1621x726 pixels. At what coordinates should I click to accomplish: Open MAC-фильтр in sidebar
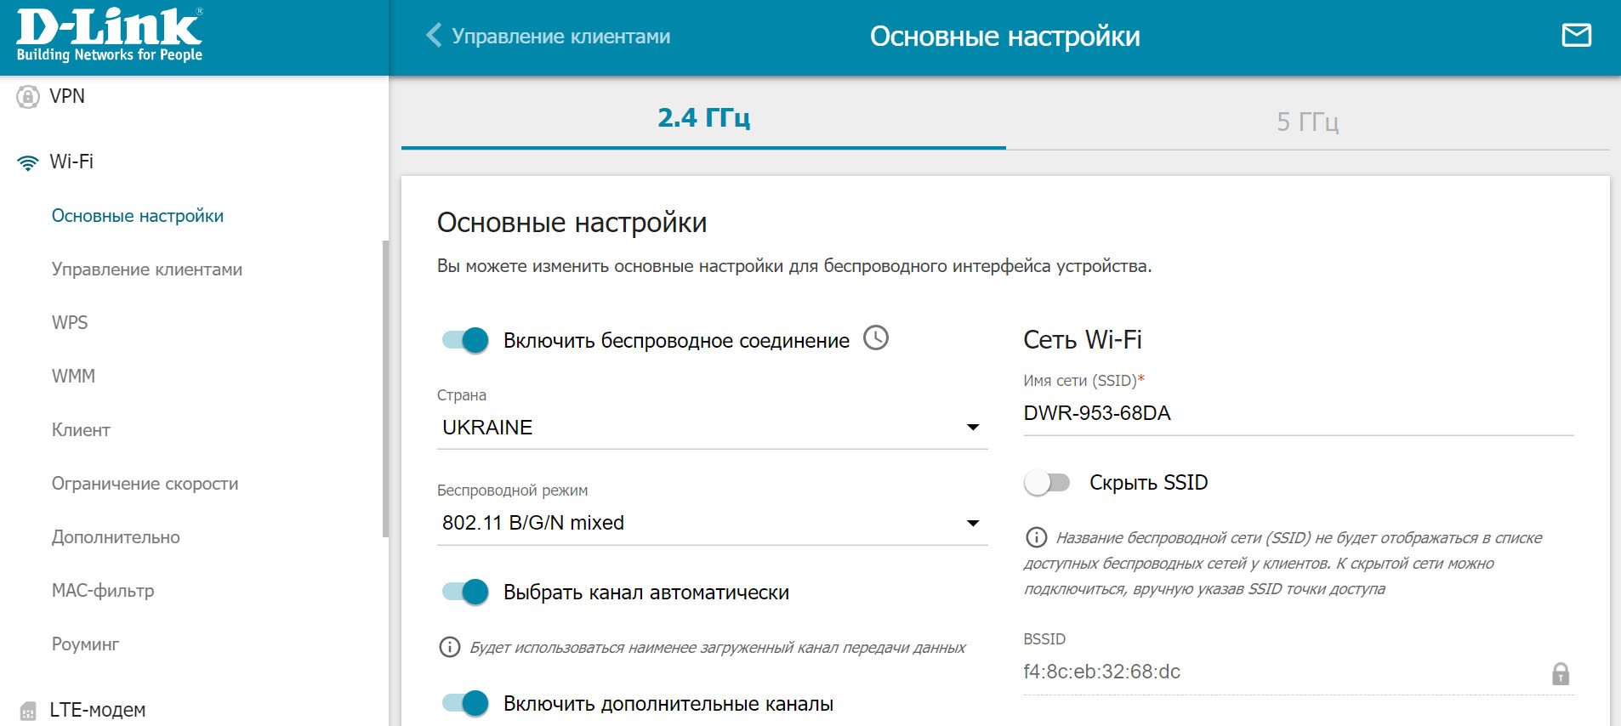pyautogui.click(x=103, y=591)
